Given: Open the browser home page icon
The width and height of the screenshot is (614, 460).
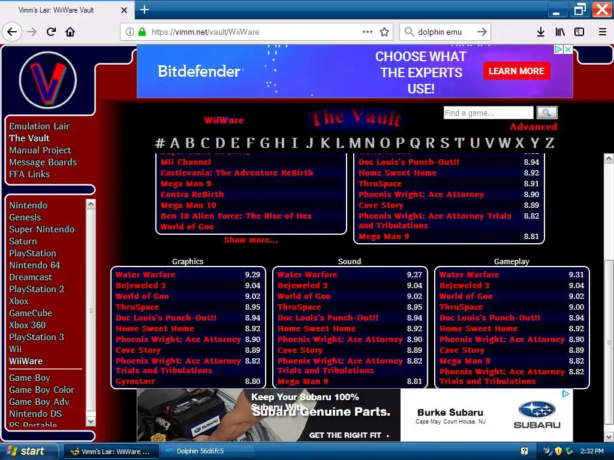Looking at the screenshot, I should (70, 32).
